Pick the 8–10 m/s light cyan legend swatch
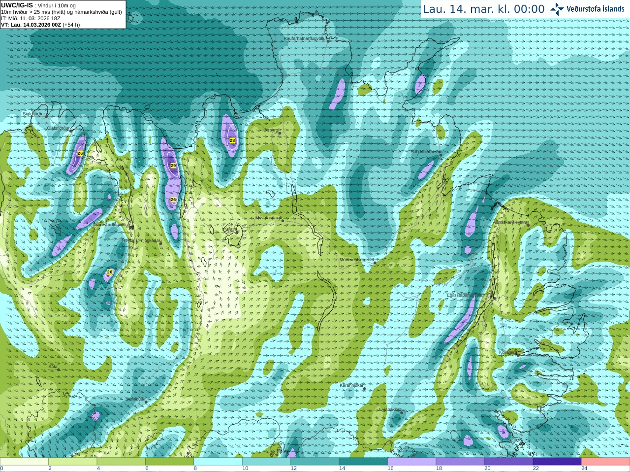Screen dimensions: 630x472 [x=218, y=462]
